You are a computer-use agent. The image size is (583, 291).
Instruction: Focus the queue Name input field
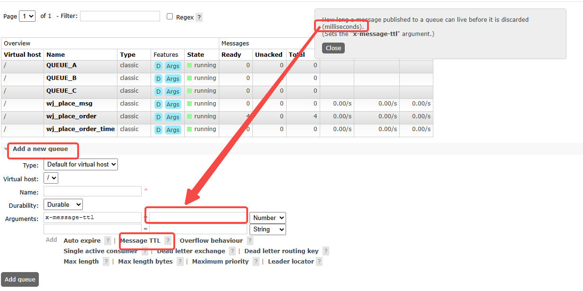[92, 191]
